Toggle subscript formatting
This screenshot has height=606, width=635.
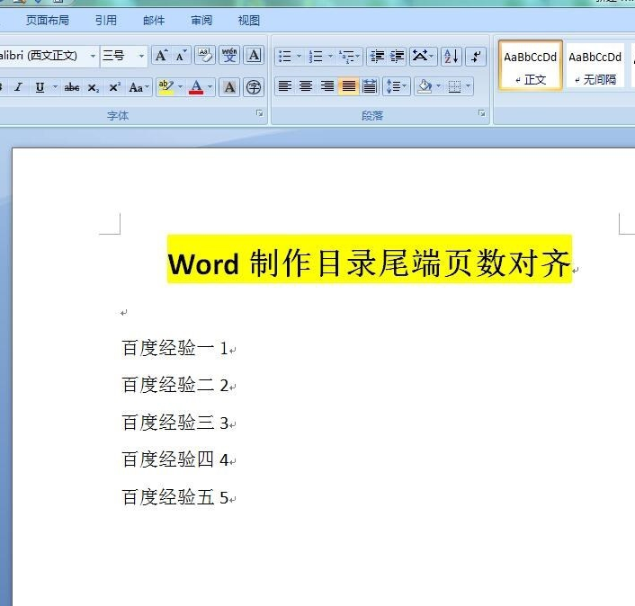pyautogui.click(x=94, y=87)
